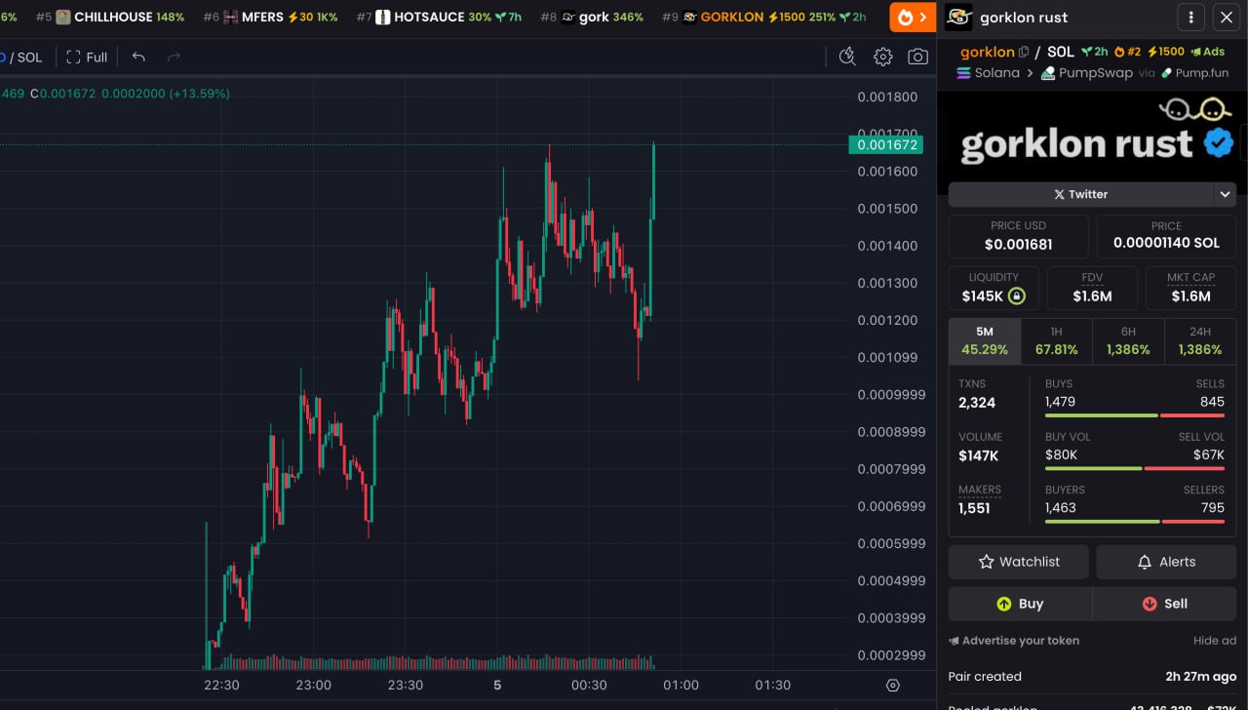Viewport: 1248px width, 710px height.
Task: Open chart axis settings gear at bottom right
Action: (892, 685)
